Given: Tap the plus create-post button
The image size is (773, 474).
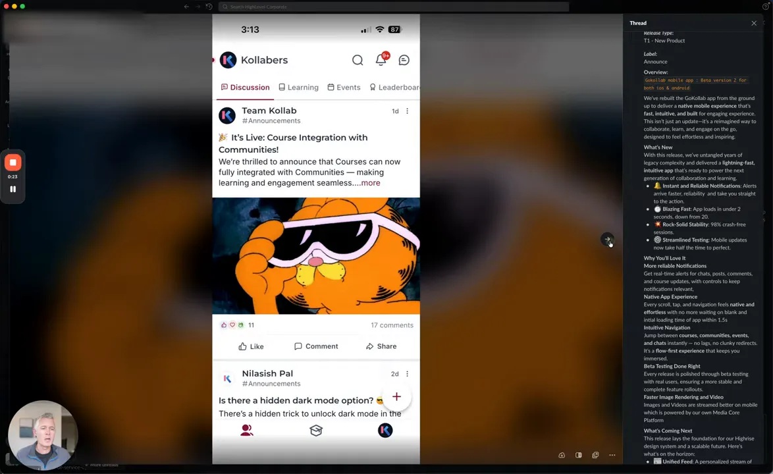Looking at the screenshot, I should click(396, 396).
